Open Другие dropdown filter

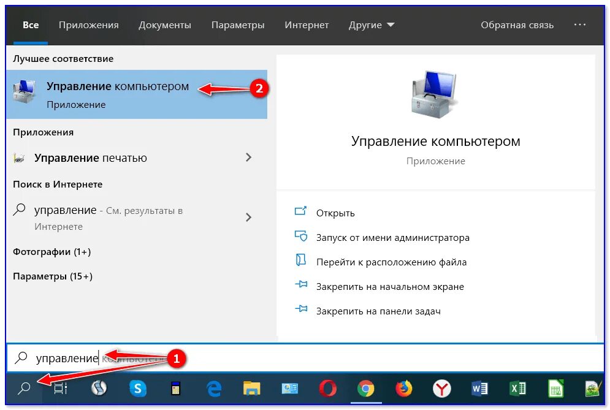pyautogui.click(x=372, y=25)
